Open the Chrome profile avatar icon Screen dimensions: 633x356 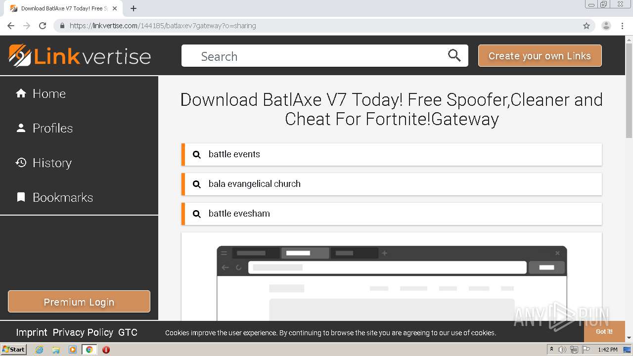(x=606, y=26)
